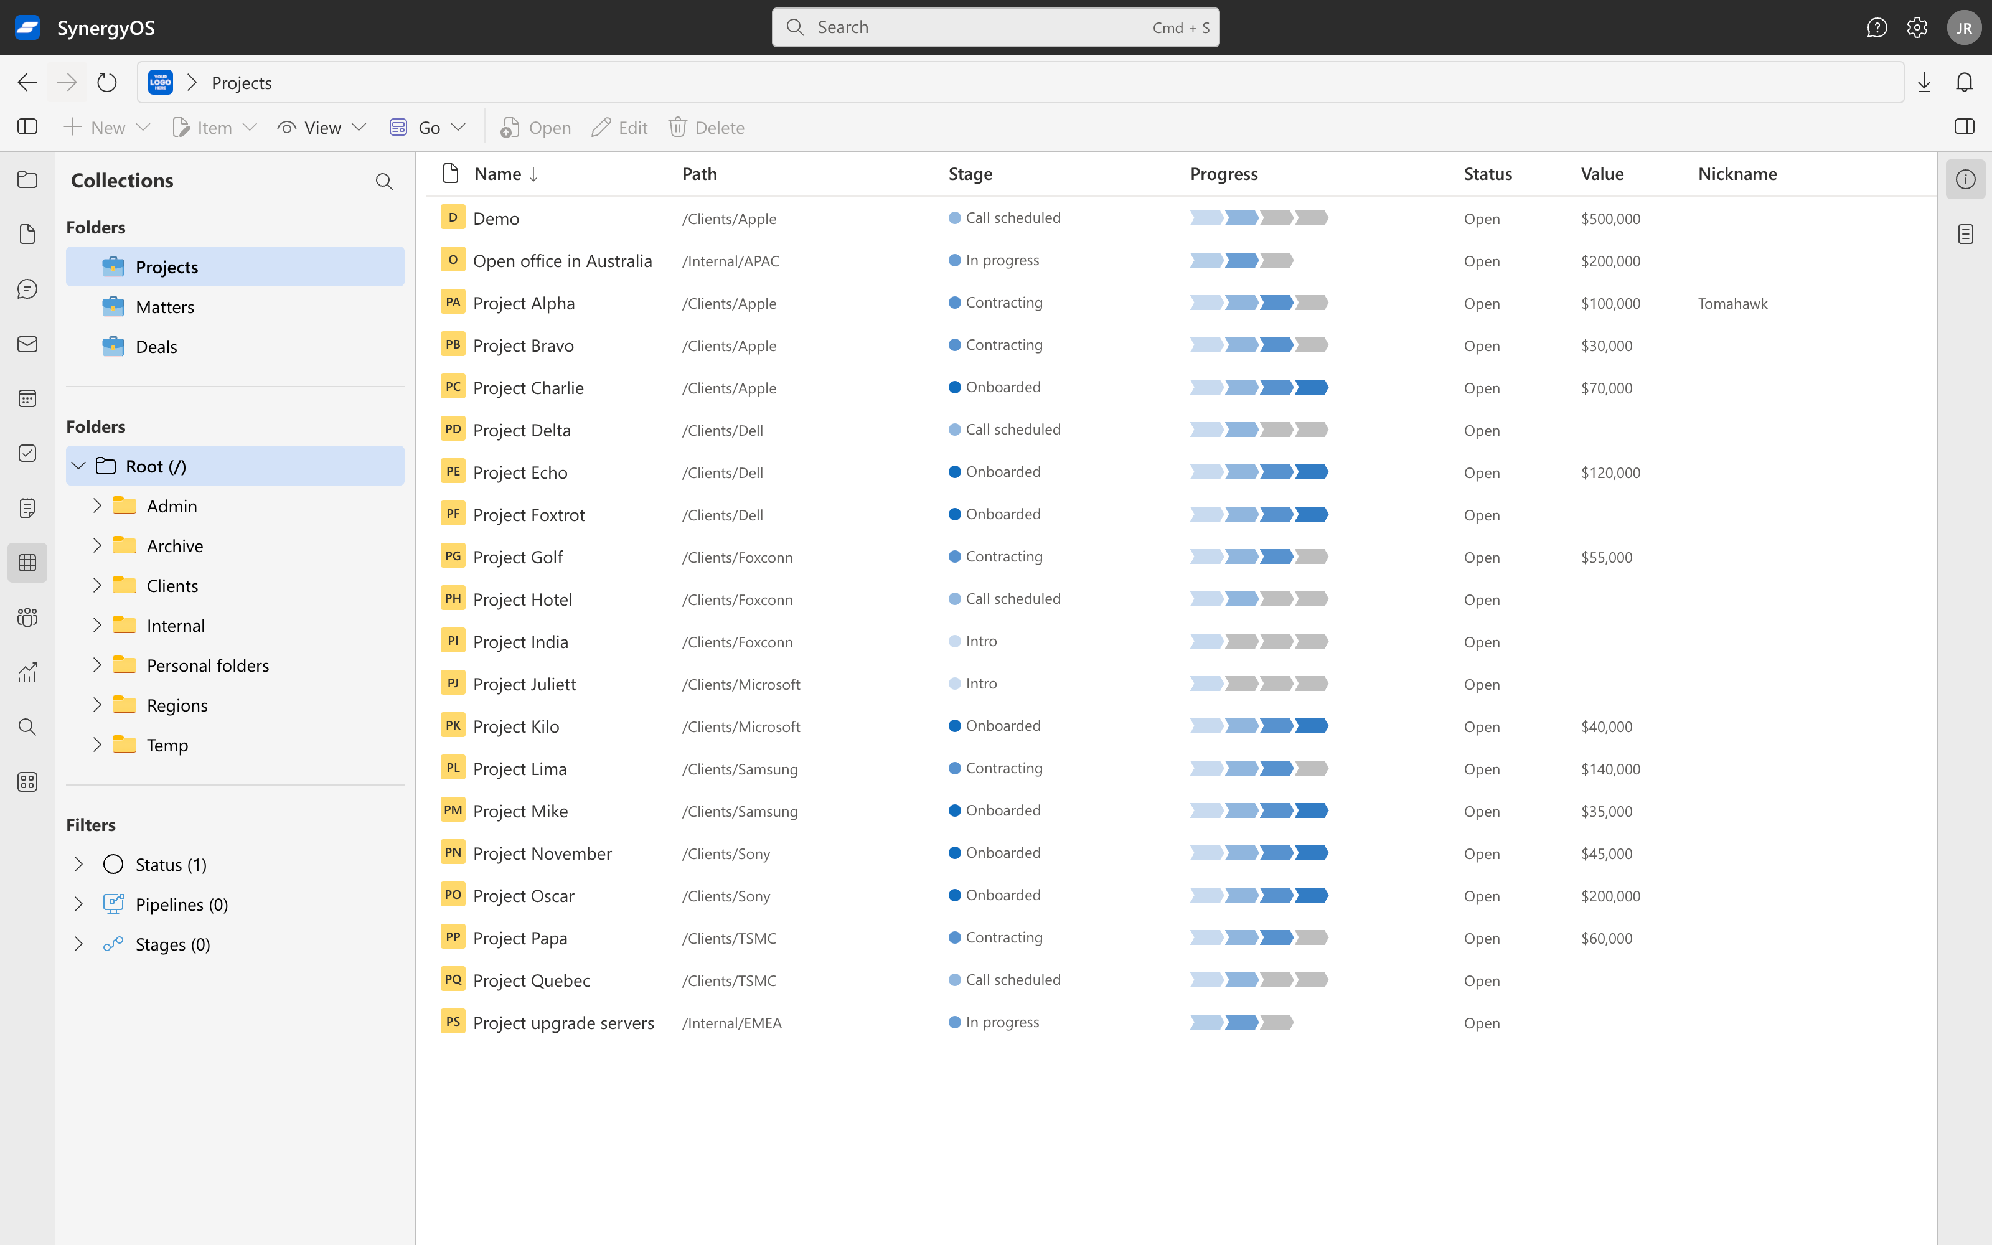1992x1245 pixels.
Task: Open the notes icon in left rail
Action: [x=27, y=508]
